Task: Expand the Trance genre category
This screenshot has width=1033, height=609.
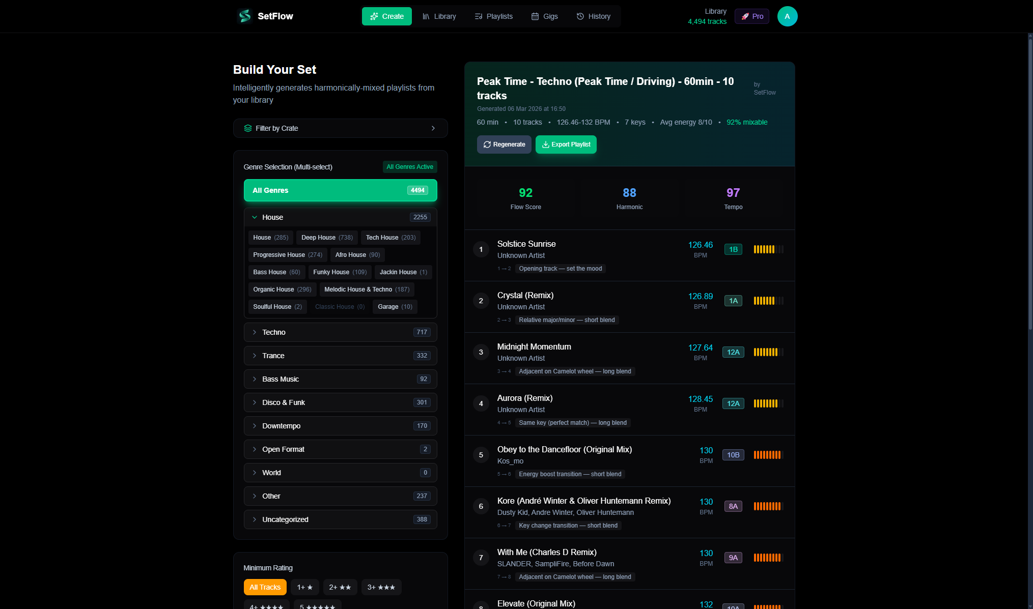Action: (340, 355)
